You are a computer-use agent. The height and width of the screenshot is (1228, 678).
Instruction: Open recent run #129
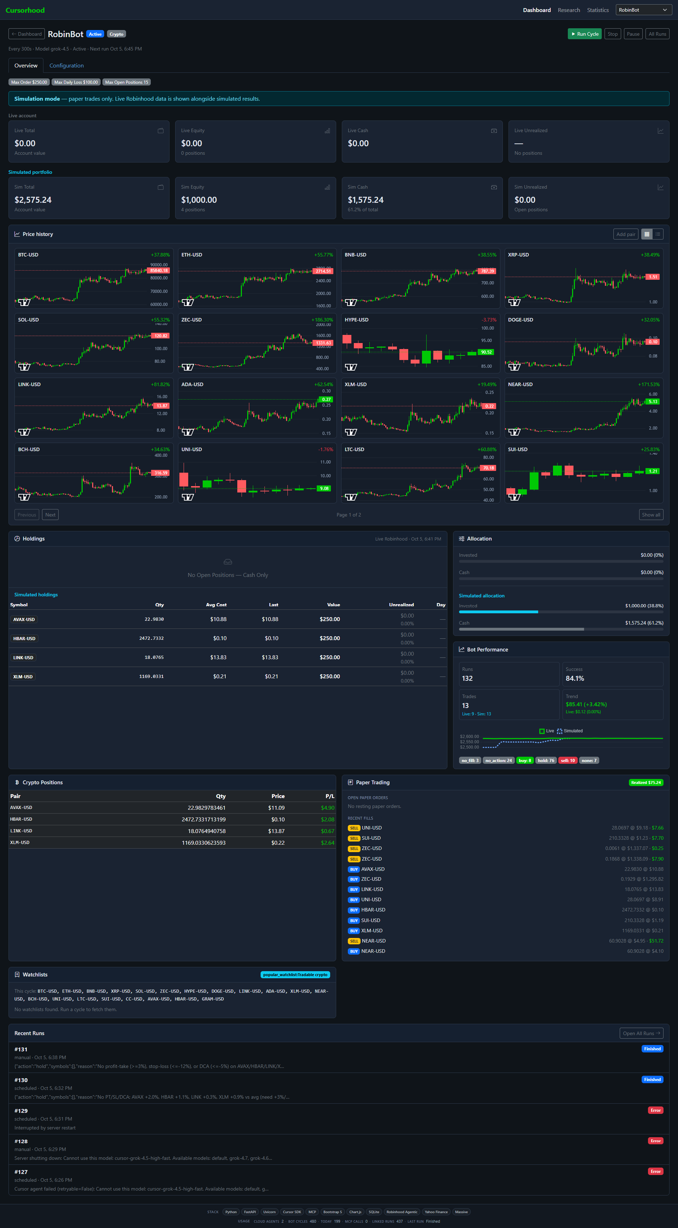(x=339, y=1119)
